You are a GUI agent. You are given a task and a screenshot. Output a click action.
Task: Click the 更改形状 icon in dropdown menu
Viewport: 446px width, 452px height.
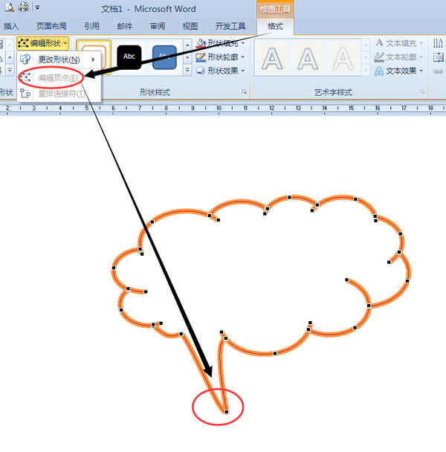[25, 59]
